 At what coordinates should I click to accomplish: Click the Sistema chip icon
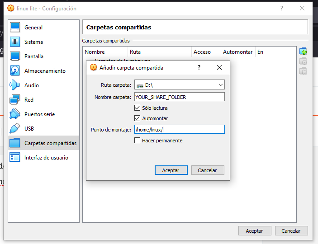click(x=15, y=42)
